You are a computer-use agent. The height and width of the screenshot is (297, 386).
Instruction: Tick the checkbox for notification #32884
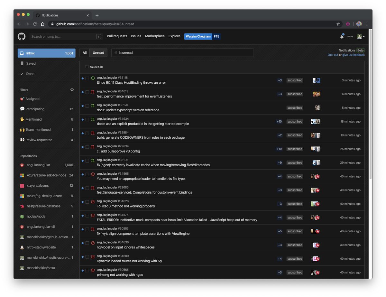point(87,133)
